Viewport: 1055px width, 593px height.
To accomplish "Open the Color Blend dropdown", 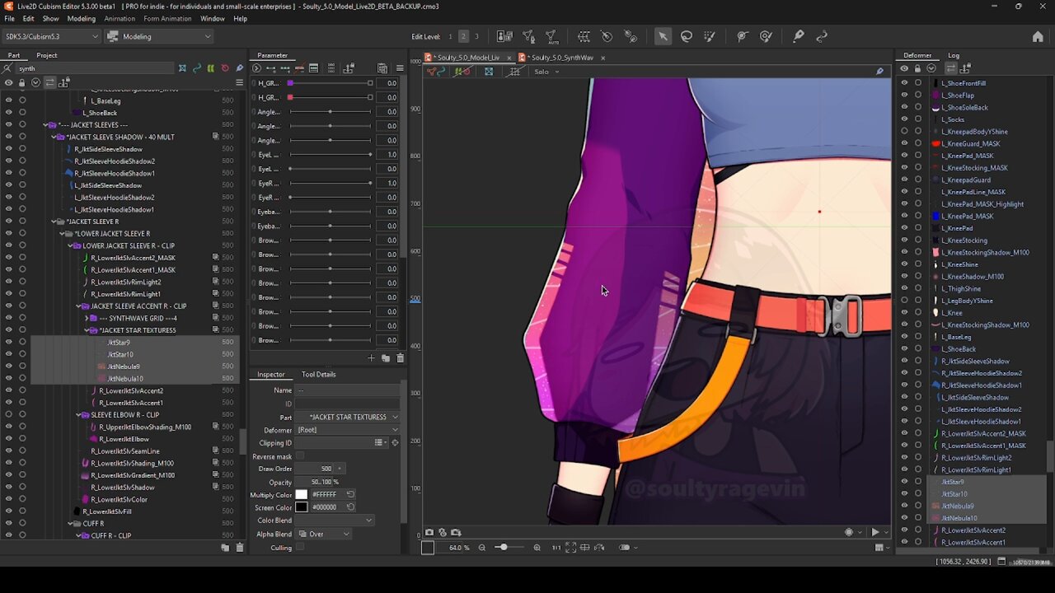I will [x=335, y=521].
